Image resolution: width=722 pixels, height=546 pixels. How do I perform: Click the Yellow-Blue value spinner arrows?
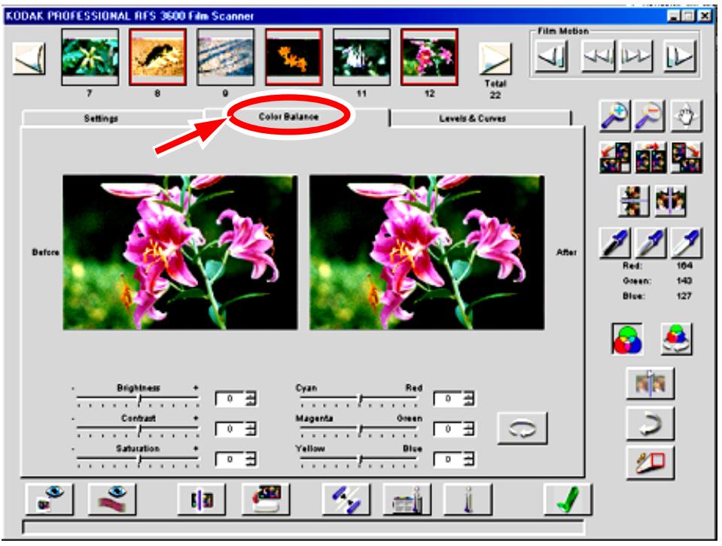469,459
